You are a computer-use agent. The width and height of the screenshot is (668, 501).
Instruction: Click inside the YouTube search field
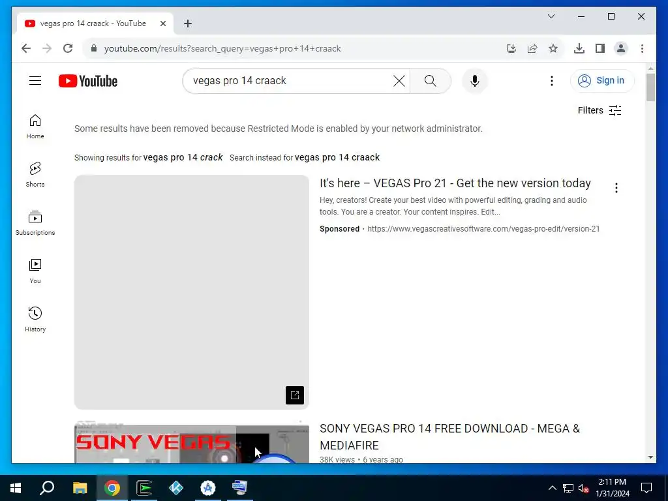click(290, 81)
